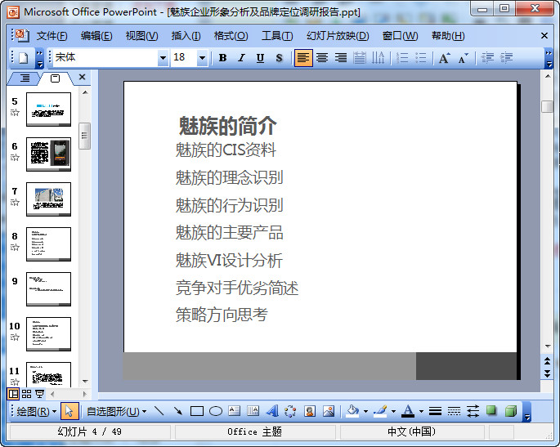Increase indent level
This screenshot has width=560, height=447.
click(x=506, y=57)
